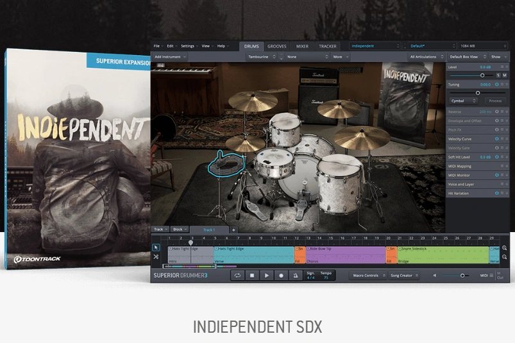
Task: Click the snare drum in the kit
Action: click(x=274, y=162)
